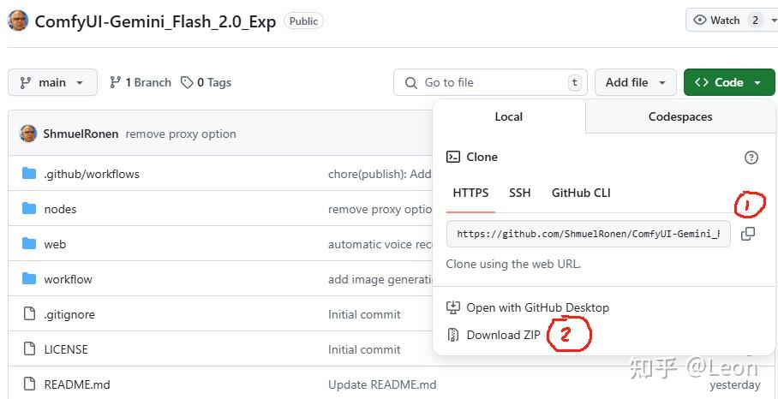This screenshot has width=778, height=399.
Task: Click the help icon beside Clone
Action: [751, 158]
